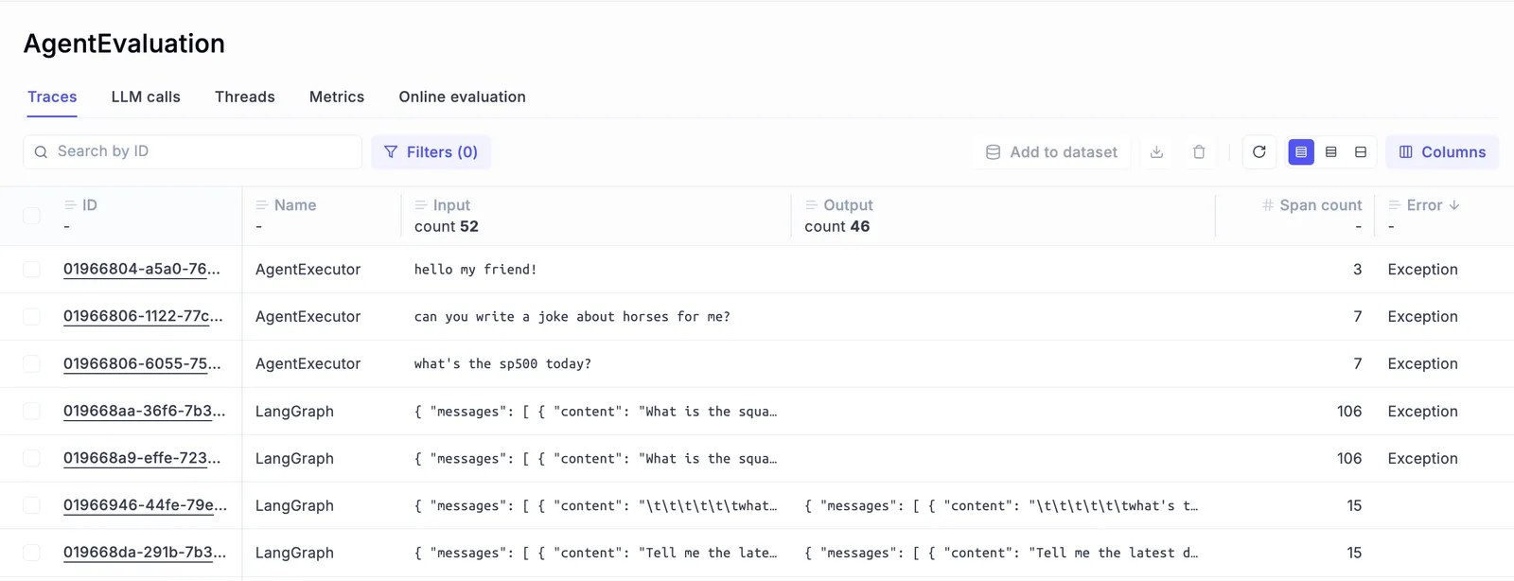Click 'what's the sp500 today?' input cell
Screen dimensions: 1514x581
(502, 364)
